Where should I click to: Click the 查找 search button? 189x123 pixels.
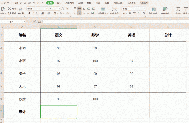[144, 3]
